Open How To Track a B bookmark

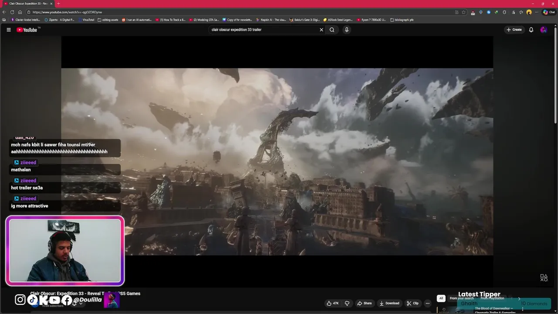170,20
